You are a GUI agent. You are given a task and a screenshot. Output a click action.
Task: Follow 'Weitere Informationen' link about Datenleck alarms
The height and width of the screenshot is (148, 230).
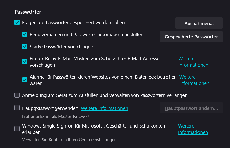[194, 80]
